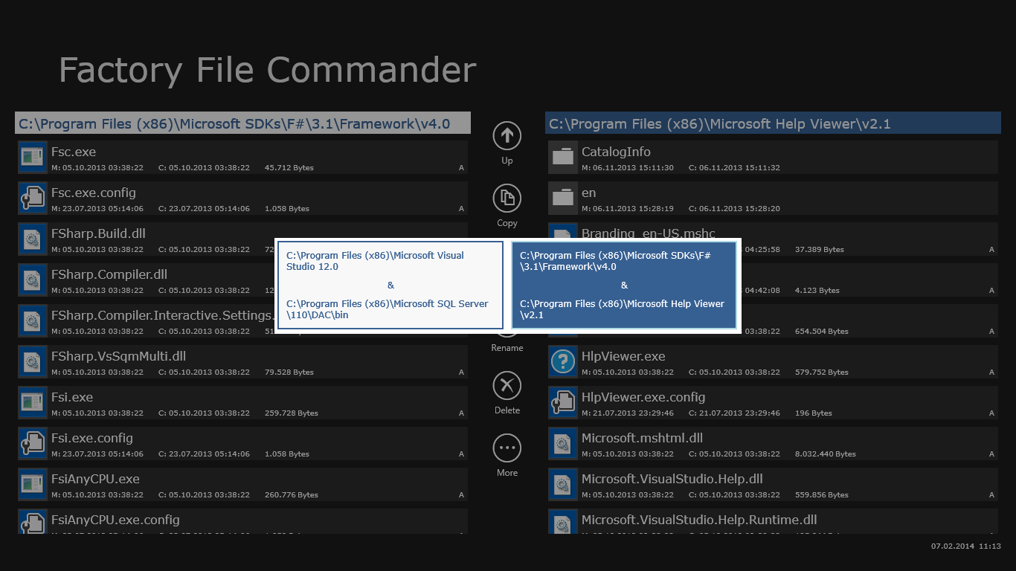Viewport: 1016px width, 571px height.
Task: Click the Delete icon button
Action: [507, 385]
